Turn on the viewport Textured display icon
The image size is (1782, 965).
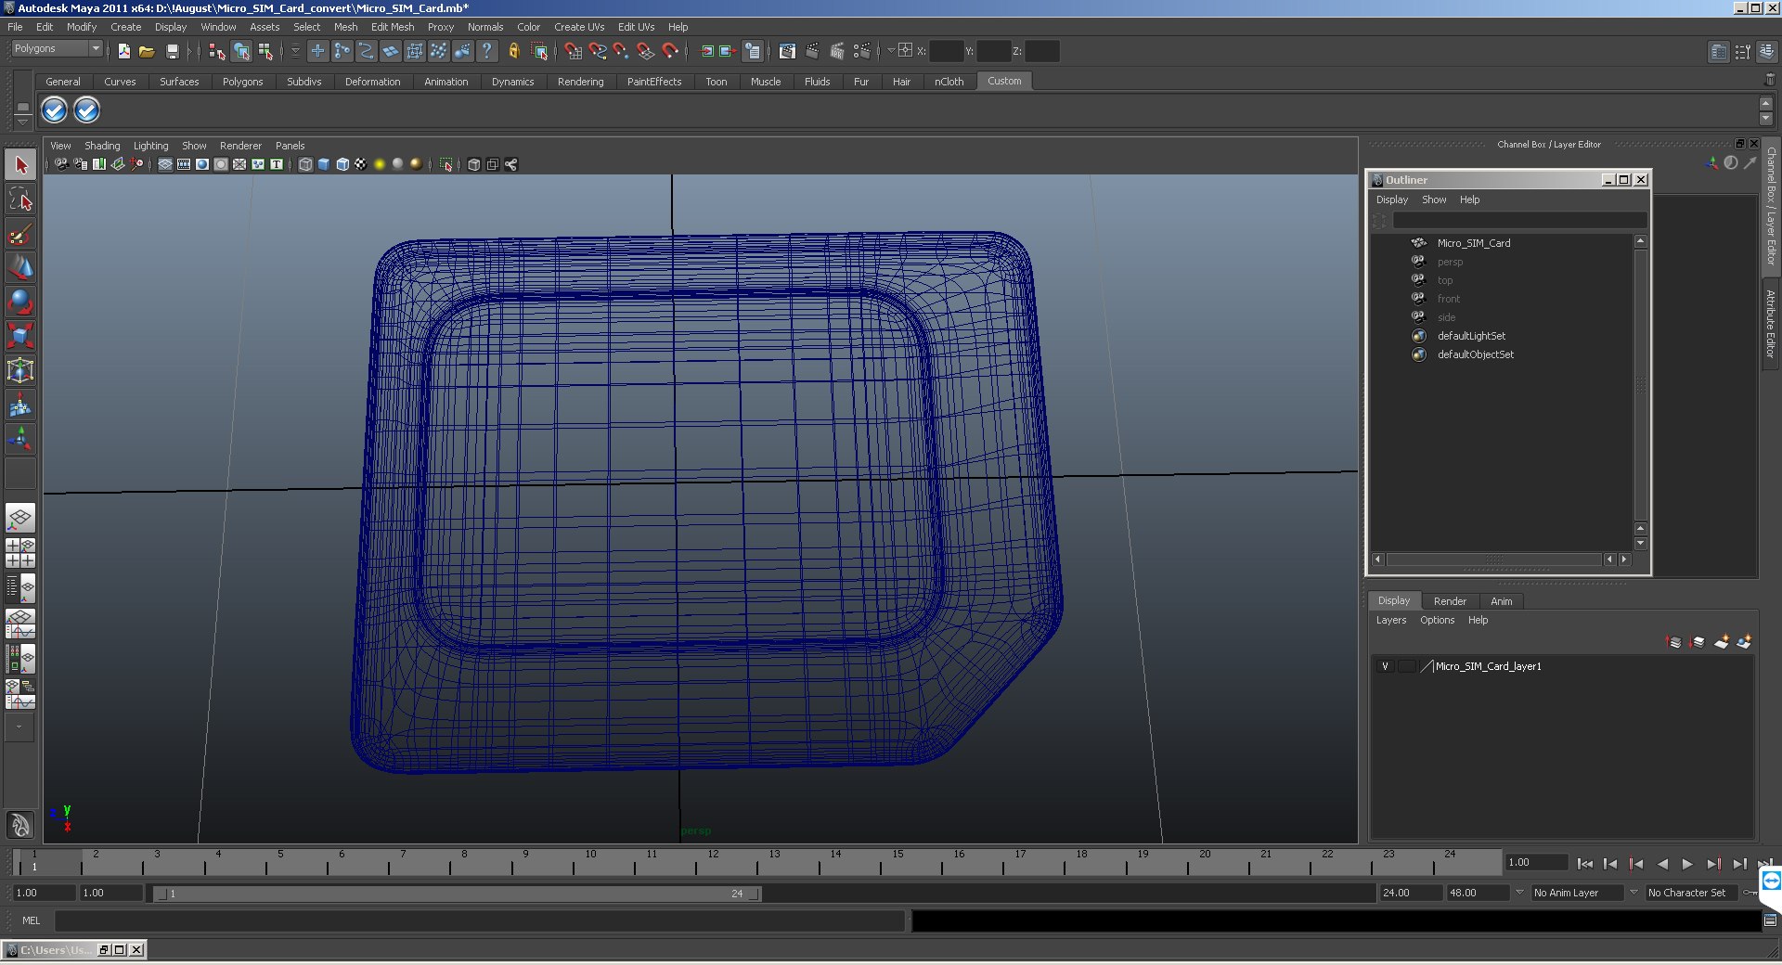point(360,164)
